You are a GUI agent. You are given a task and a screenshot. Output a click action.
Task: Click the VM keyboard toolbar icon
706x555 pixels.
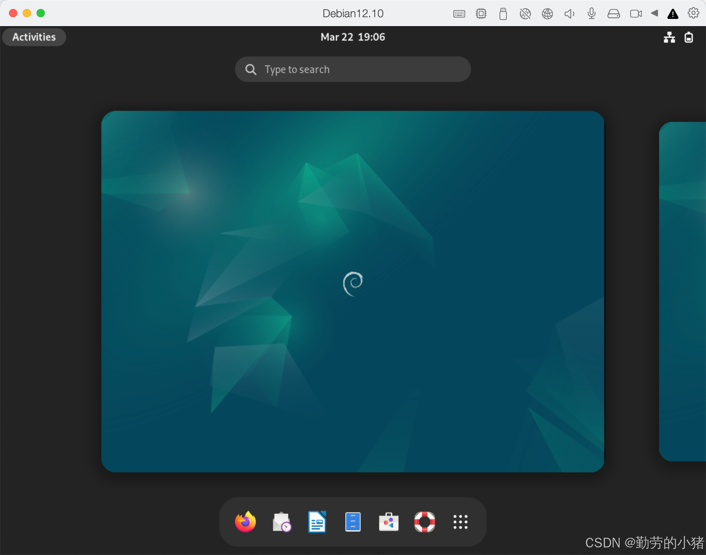[459, 14]
